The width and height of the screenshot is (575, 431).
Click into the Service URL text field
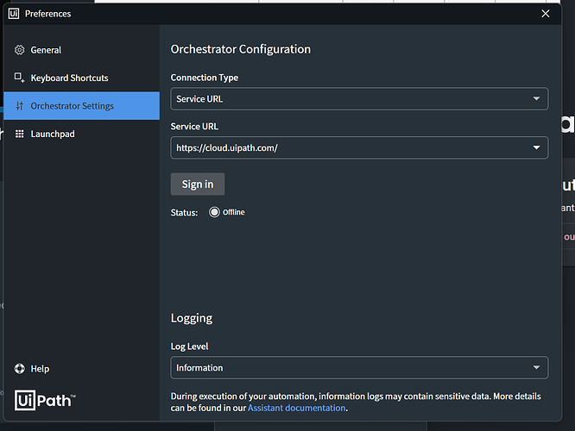[345, 147]
